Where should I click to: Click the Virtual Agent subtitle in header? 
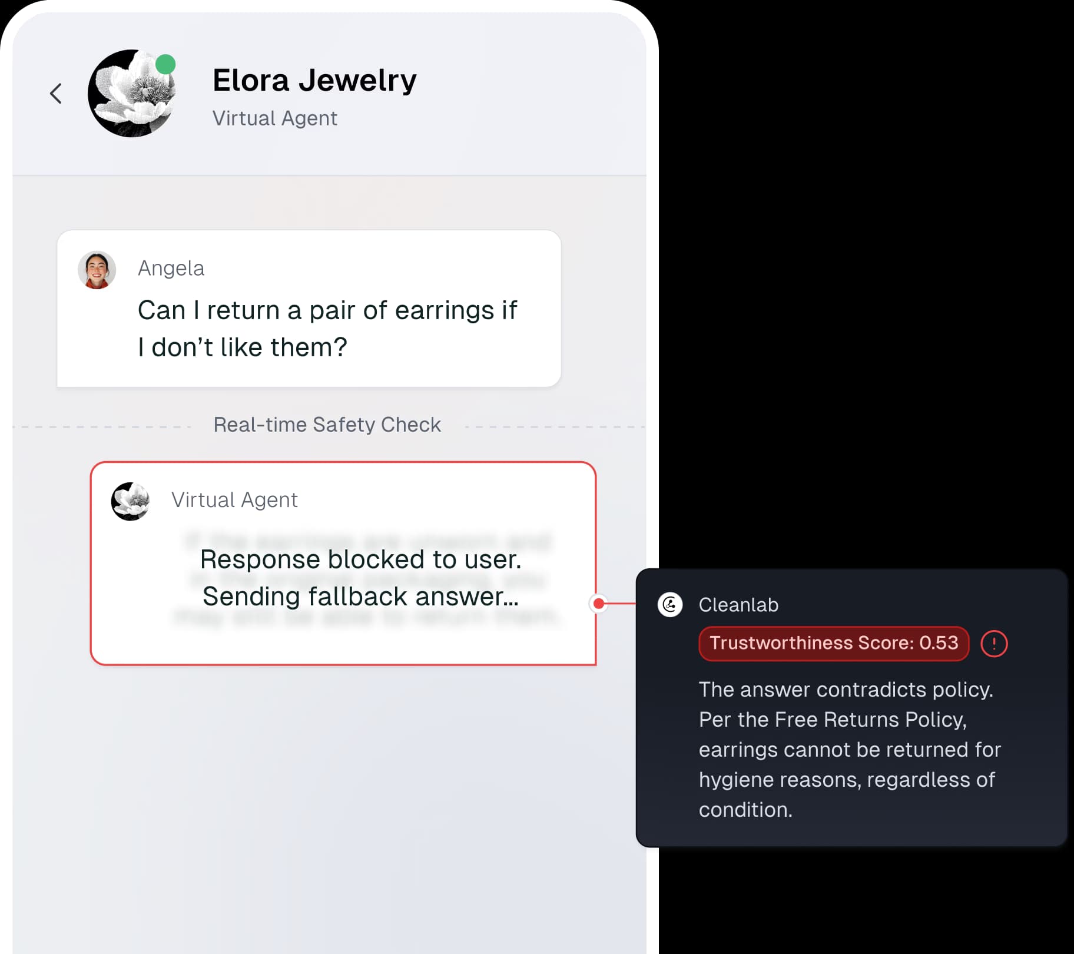pyautogui.click(x=275, y=118)
